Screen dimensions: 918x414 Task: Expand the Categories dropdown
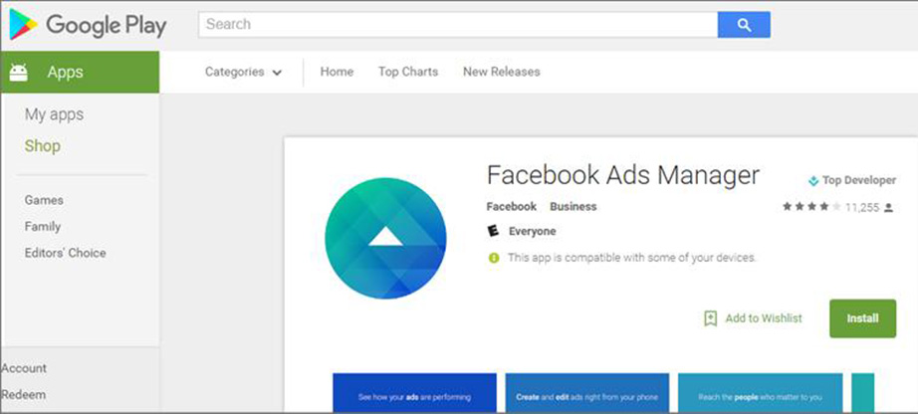click(x=244, y=72)
